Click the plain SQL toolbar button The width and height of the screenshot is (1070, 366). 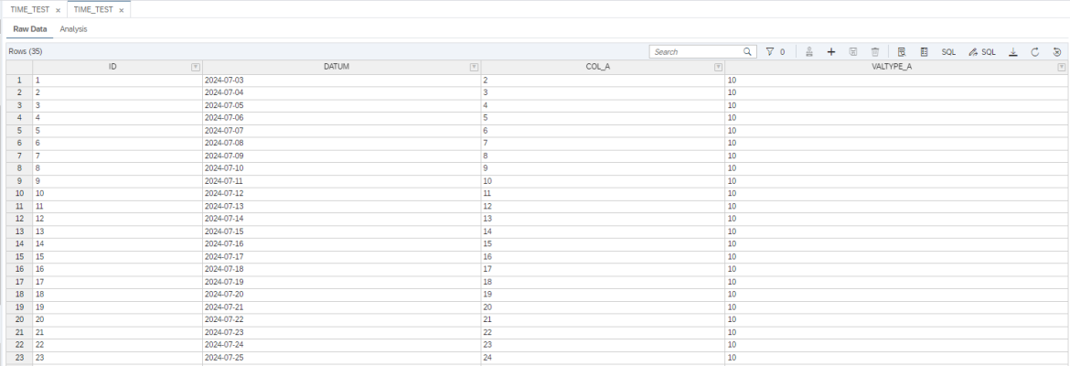[x=948, y=52]
